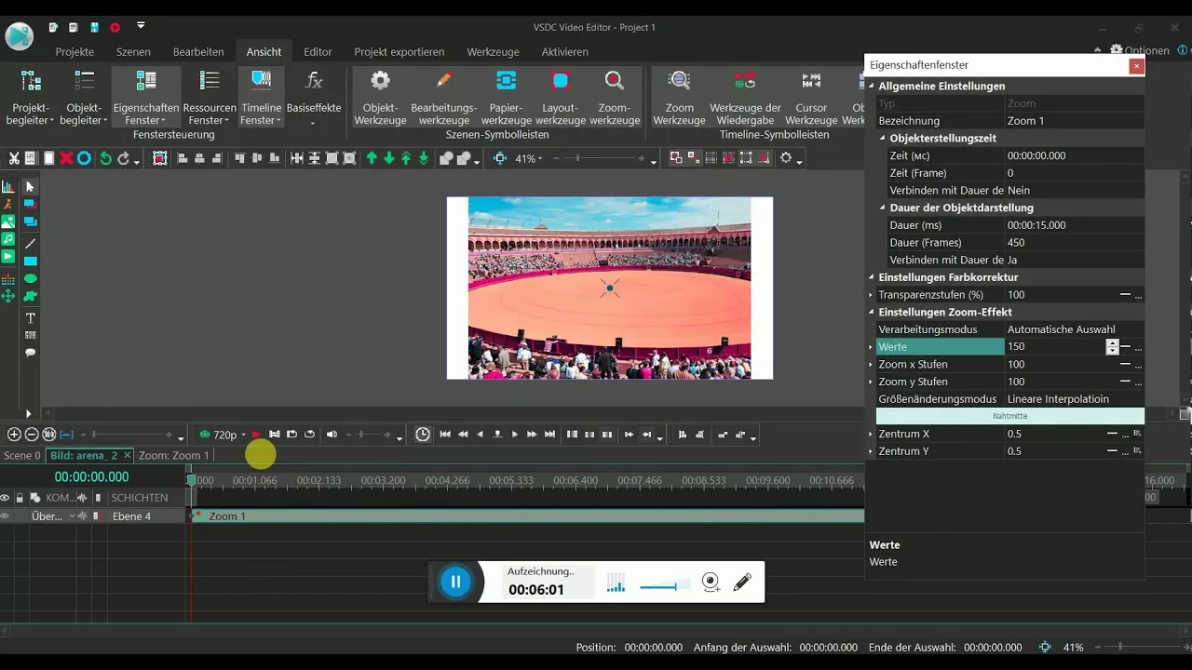This screenshot has height=670, width=1192.
Task: Open the Projekt exportieren tab
Action: (x=400, y=52)
